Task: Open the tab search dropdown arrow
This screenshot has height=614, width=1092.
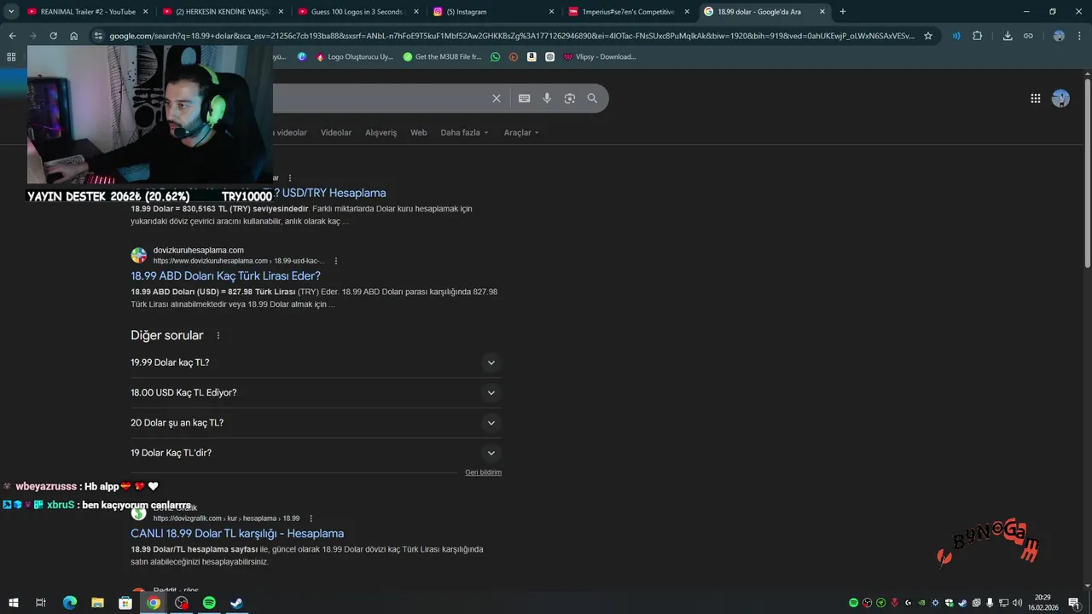Action: pos(12,12)
